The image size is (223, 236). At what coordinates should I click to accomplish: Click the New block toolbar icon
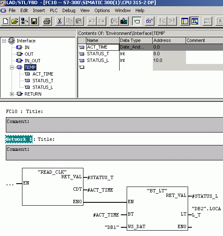[6, 21]
